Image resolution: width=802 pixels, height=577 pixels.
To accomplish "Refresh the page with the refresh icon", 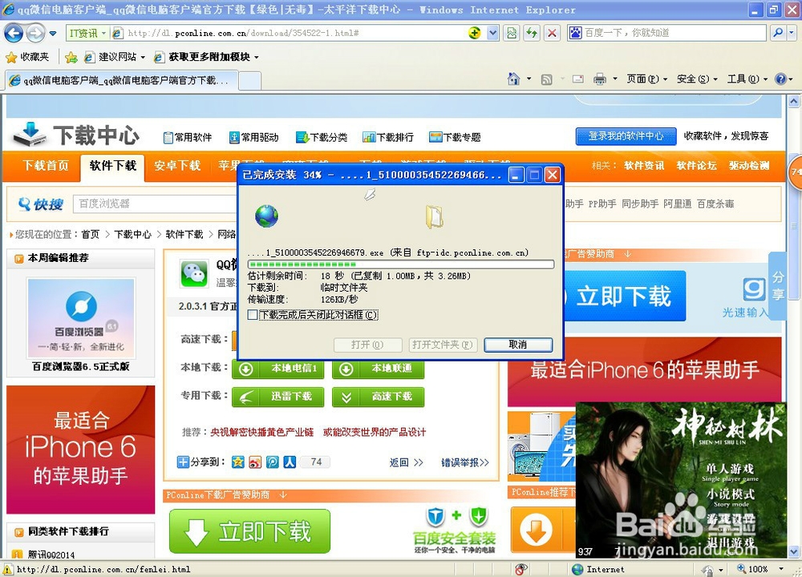I will [532, 34].
